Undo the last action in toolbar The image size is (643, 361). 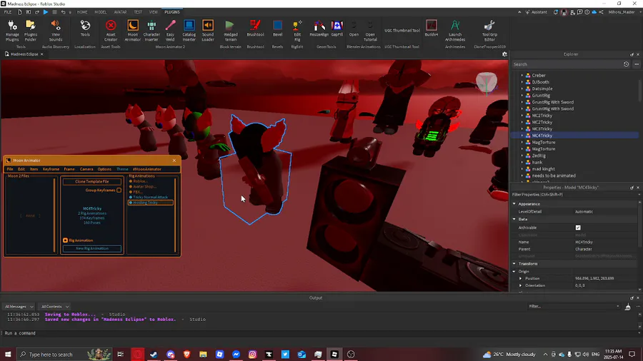(63, 12)
